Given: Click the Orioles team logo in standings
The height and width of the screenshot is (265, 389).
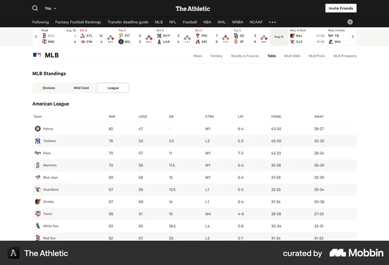Looking at the screenshot, I should pyautogui.click(x=37, y=202).
